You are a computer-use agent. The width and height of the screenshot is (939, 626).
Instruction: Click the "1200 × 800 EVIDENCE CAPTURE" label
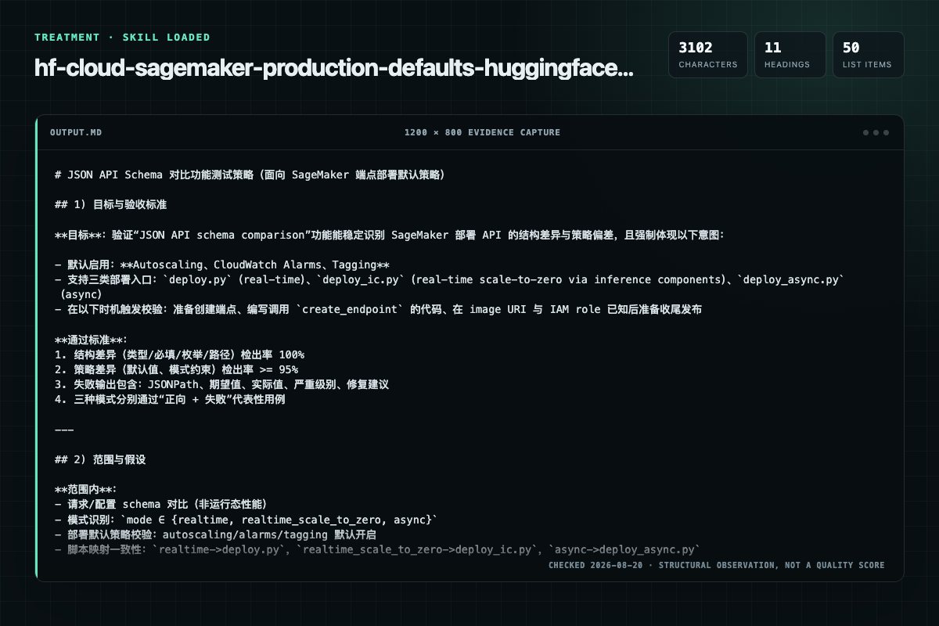coord(482,132)
